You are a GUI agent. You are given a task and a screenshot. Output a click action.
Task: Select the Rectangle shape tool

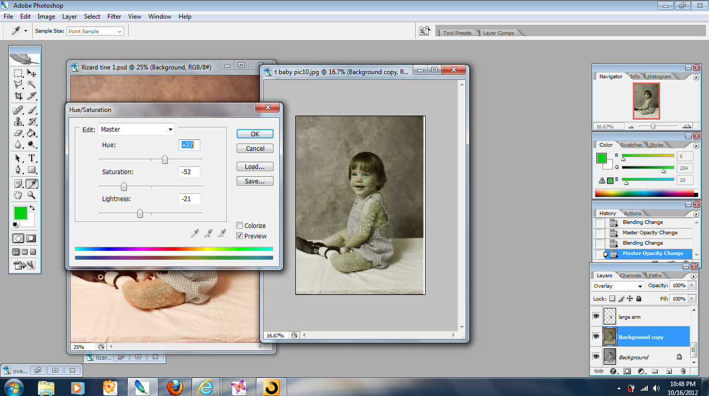32,170
